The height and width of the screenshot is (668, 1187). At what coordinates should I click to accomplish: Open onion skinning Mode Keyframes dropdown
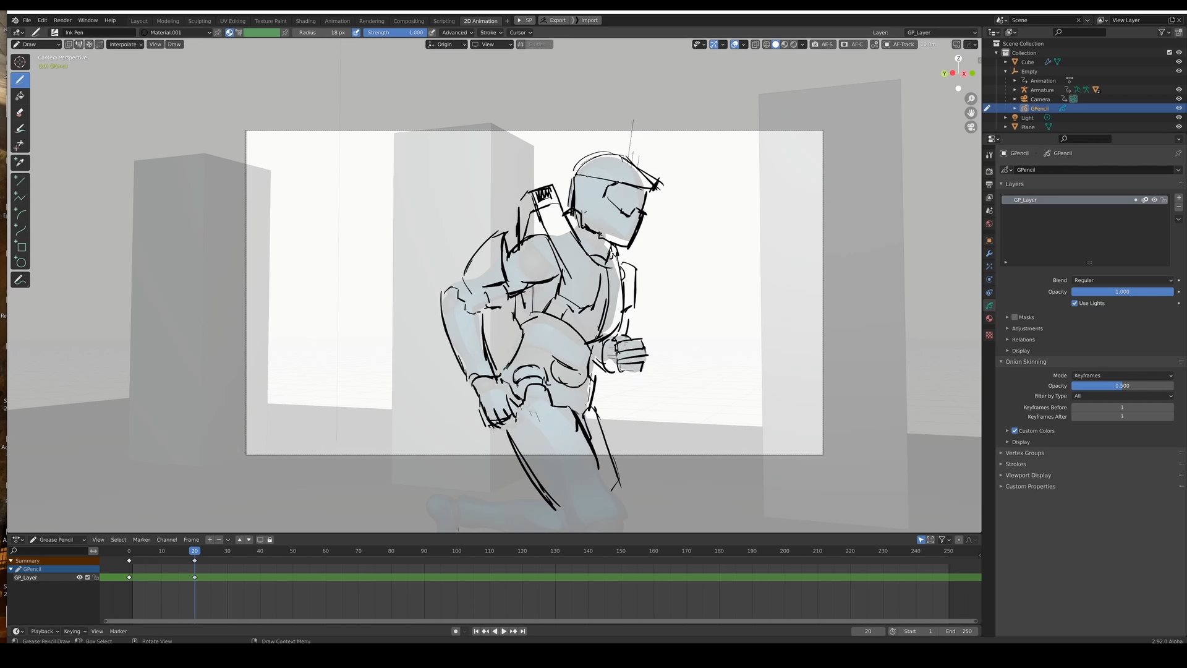(1122, 375)
